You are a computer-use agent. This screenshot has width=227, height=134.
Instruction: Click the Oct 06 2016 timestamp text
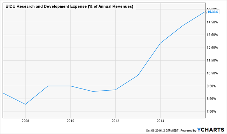click(162, 130)
